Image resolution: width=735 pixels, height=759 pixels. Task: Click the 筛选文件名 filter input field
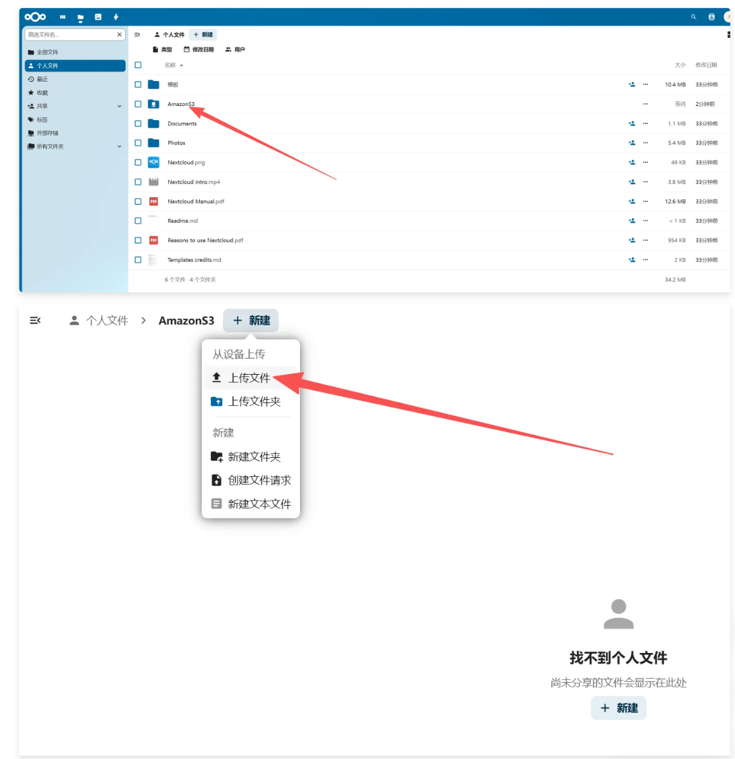point(71,34)
